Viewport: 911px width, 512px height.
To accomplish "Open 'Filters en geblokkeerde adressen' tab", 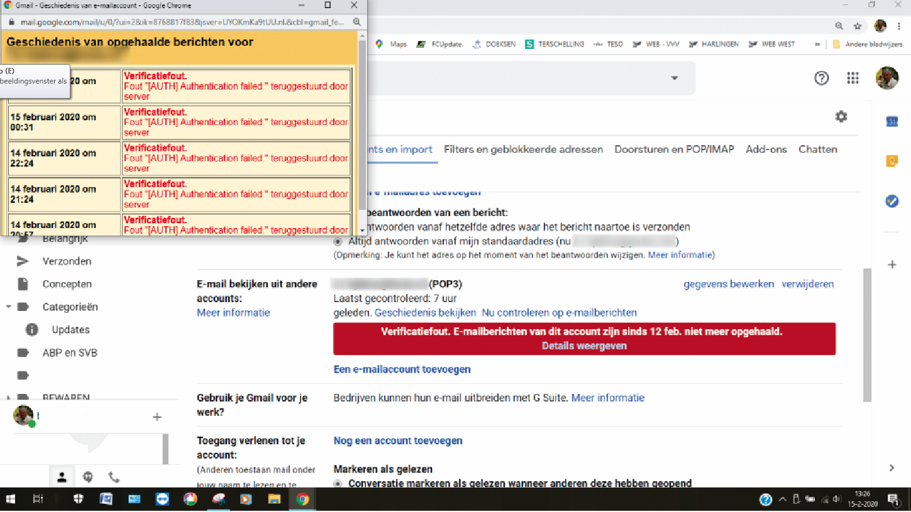I will [x=523, y=150].
